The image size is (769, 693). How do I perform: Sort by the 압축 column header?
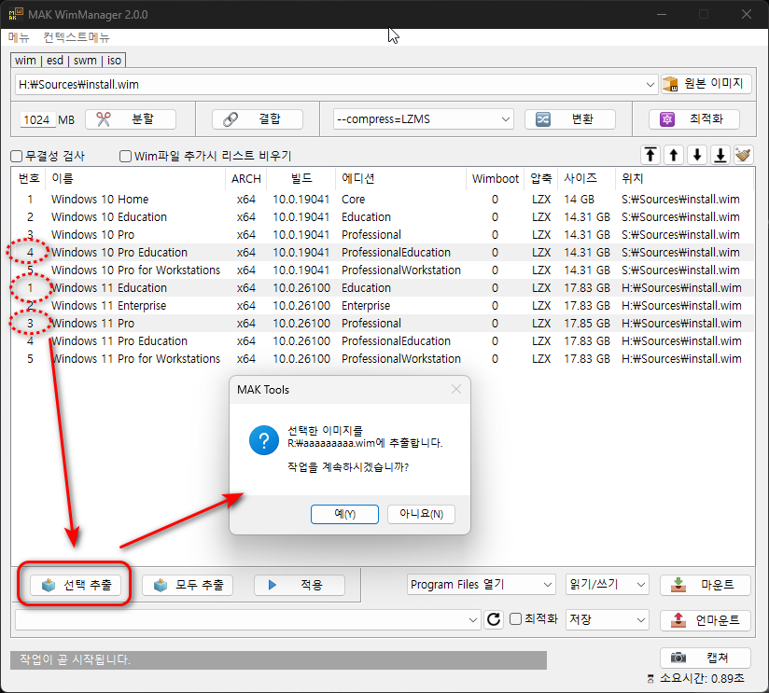(x=541, y=178)
